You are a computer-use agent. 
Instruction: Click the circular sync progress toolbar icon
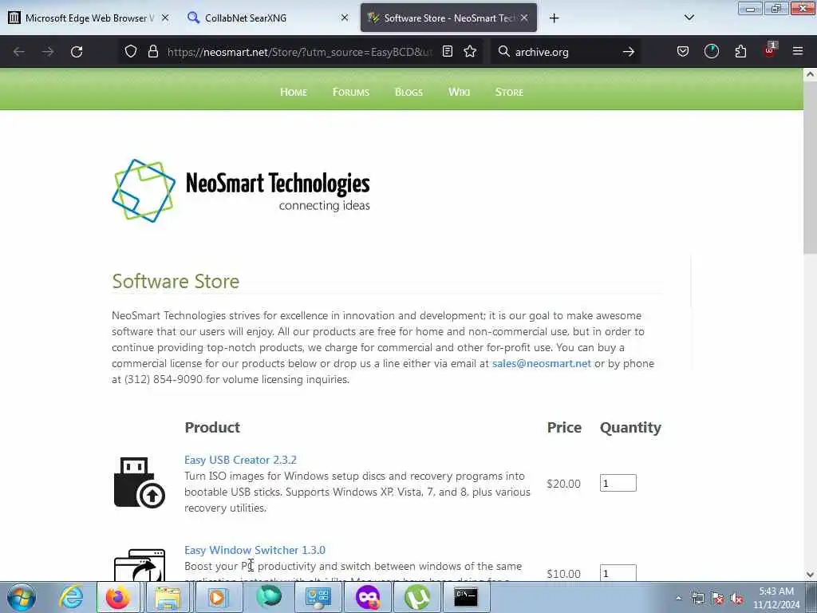(711, 51)
